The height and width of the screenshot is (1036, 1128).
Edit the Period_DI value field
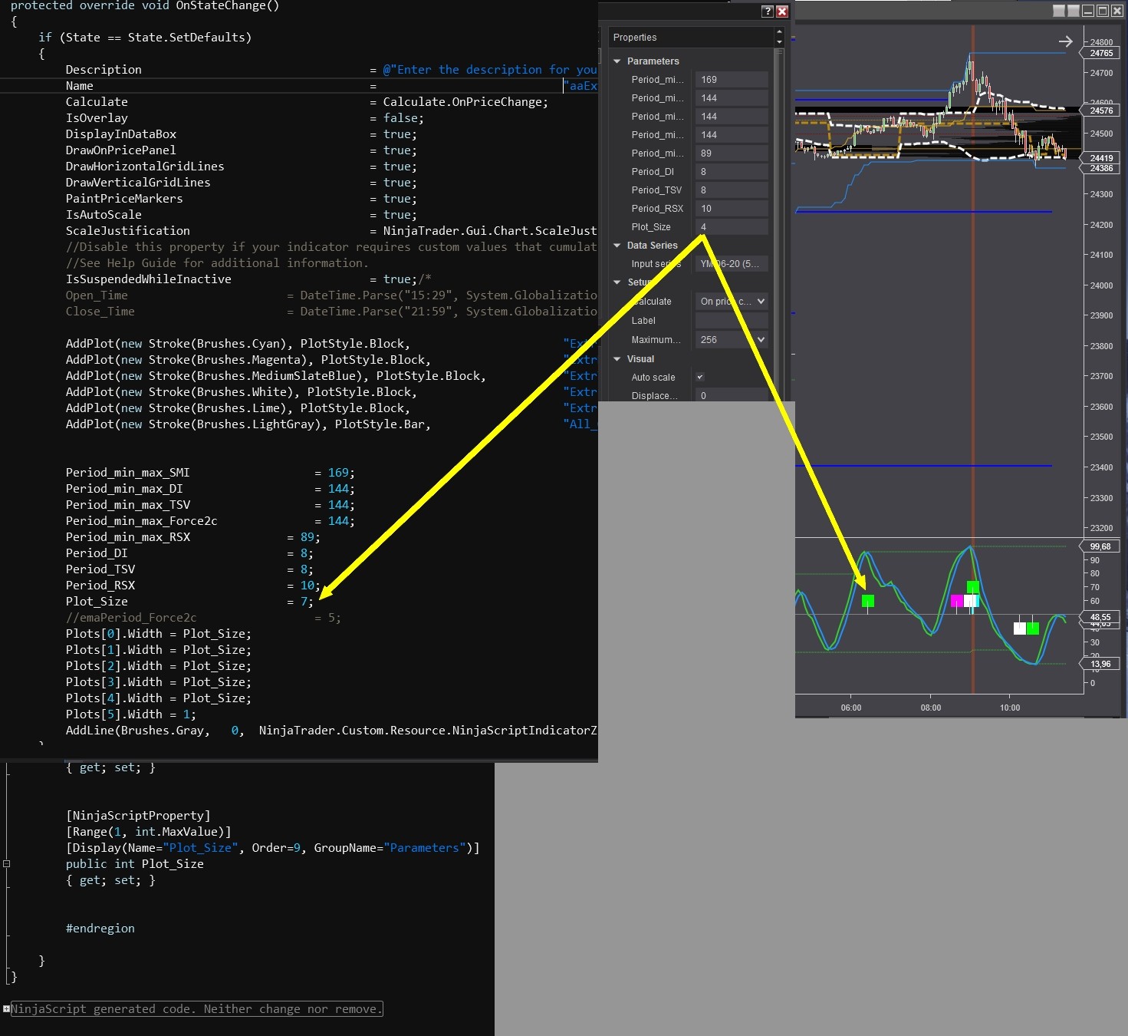[x=732, y=172]
